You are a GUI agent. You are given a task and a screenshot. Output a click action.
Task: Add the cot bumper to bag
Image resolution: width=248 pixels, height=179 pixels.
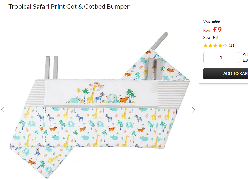(x=226, y=74)
